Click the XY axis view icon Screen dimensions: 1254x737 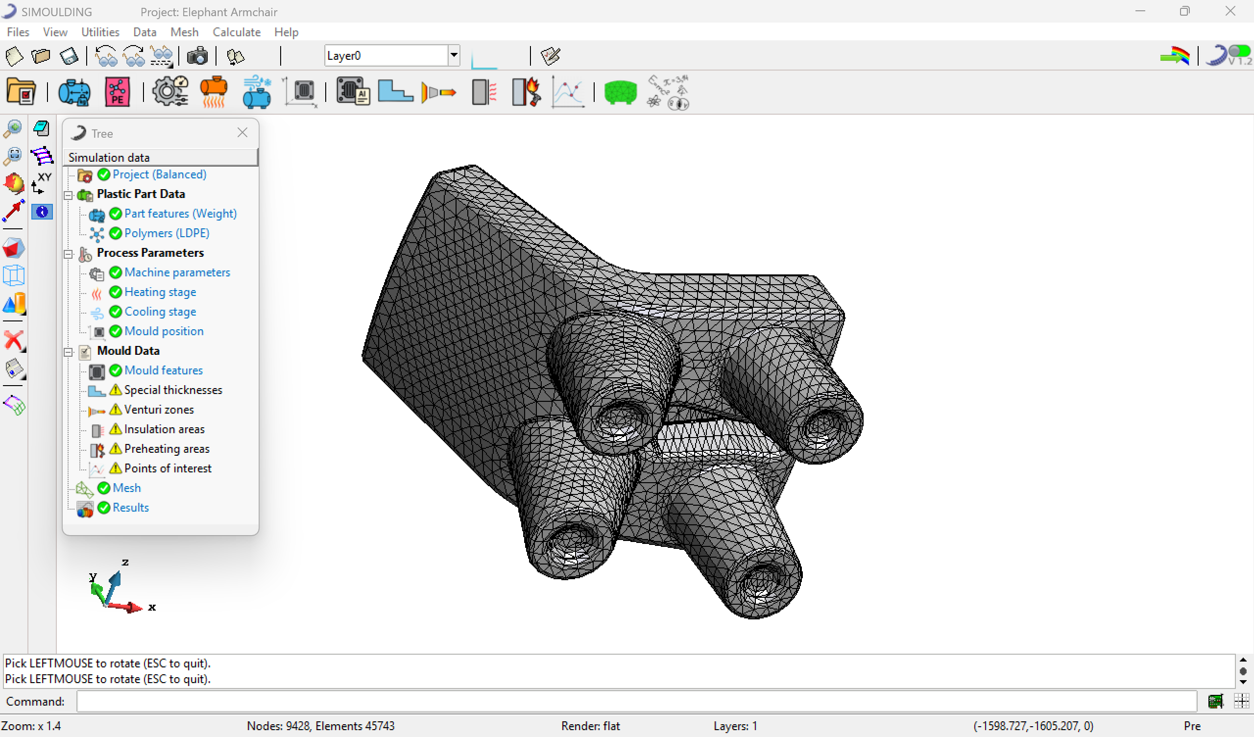[42, 183]
